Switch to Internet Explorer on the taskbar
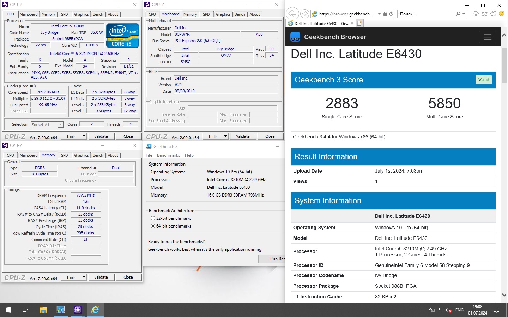Viewport: 508px width, 317px height. [x=95, y=310]
